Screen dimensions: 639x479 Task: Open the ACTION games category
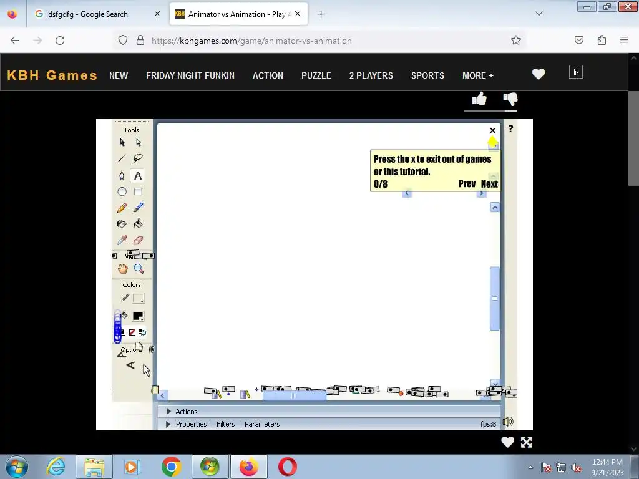(x=268, y=75)
